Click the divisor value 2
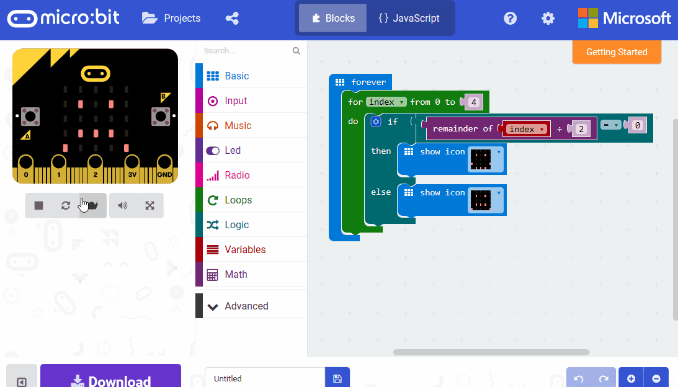The width and height of the screenshot is (678, 387). pyautogui.click(x=581, y=129)
